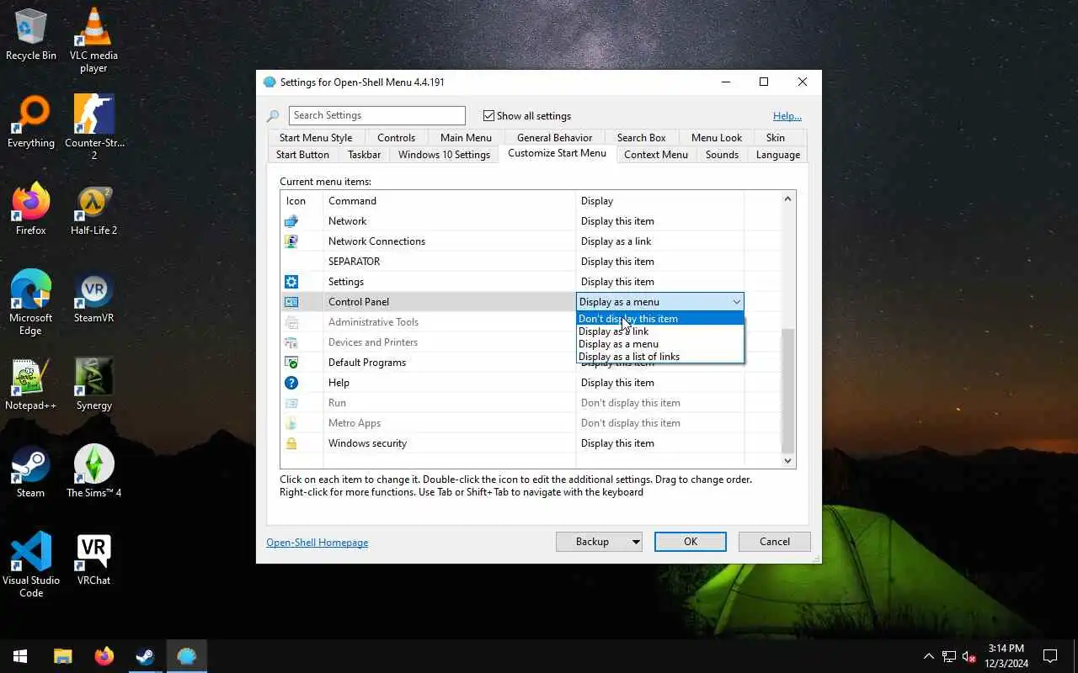Select the Firefox desktop shortcut
The image size is (1078, 673).
tap(31, 210)
